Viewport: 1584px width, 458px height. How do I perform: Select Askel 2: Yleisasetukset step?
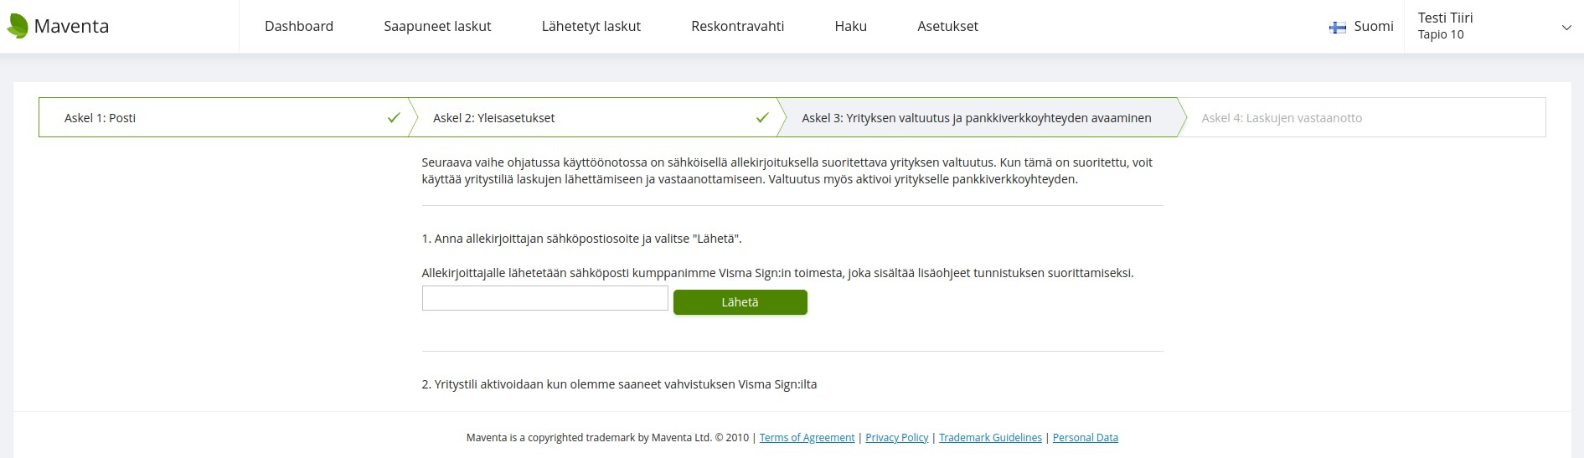click(494, 118)
